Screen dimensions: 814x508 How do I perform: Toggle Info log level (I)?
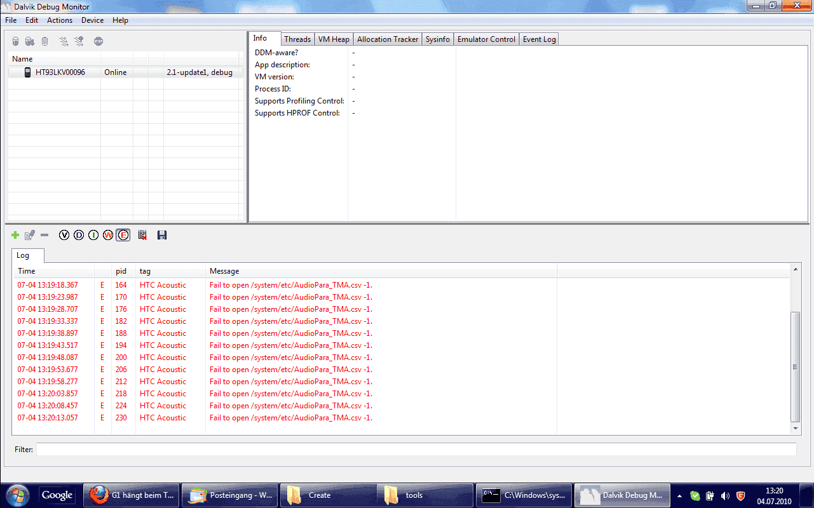93,235
